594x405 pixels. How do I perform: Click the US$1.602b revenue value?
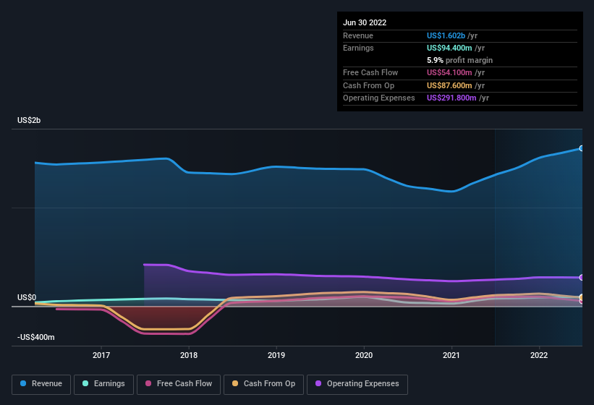(446, 35)
